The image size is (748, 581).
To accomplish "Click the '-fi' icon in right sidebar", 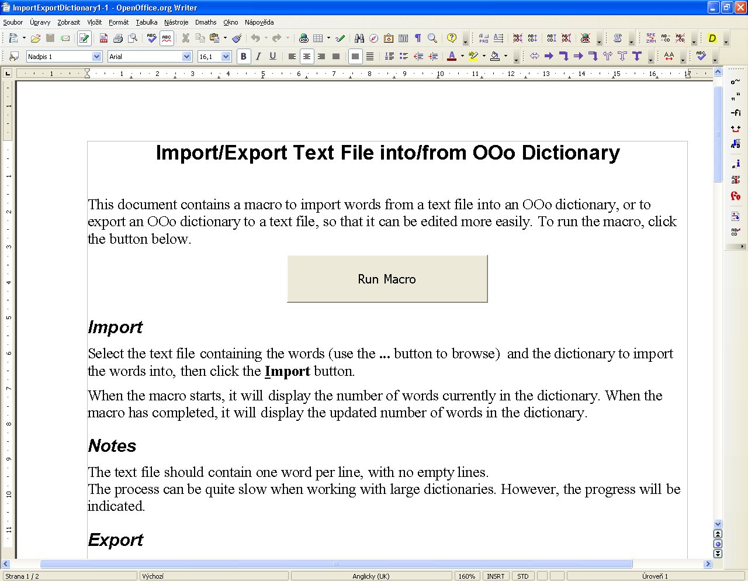I will pos(736,113).
